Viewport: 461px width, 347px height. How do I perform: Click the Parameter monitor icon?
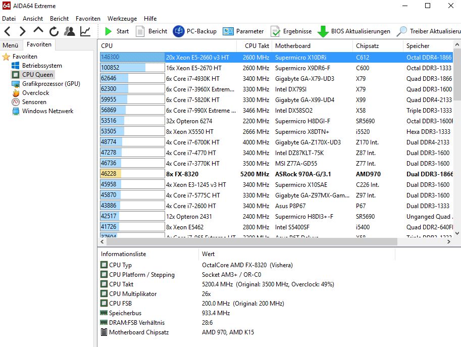[x=228, y=31]
